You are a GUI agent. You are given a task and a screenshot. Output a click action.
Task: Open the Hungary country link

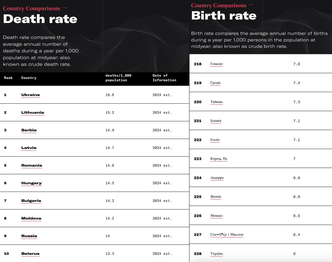click(31, 183)
